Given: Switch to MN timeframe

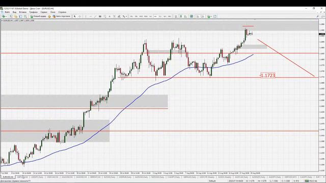Looking at the screenshot, I should pyautogui.click(x=170, y=16).
